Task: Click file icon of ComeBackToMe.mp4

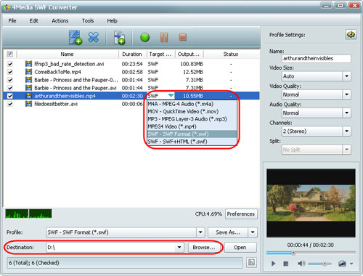Action: (28, 72)
